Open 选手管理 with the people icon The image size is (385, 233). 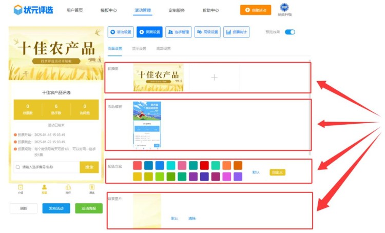pyautogui.click(x=179, y=32)
